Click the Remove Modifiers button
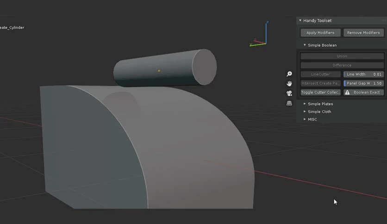Screen dimensions: 387x224 (x=363, y=32)
